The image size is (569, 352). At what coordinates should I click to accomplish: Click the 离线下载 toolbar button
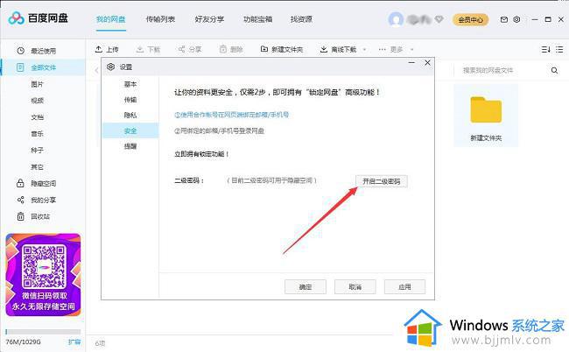339,49
